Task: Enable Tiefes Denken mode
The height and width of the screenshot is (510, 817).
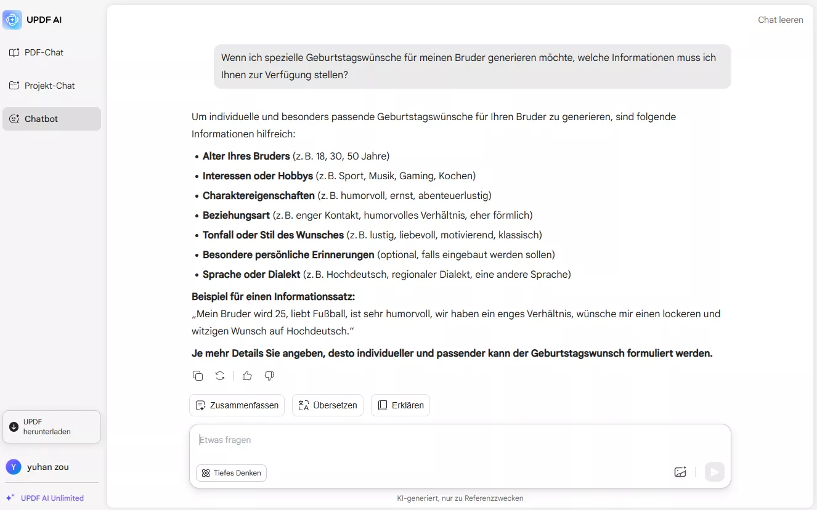Action: pyautogui.click(x=231, y=473)
